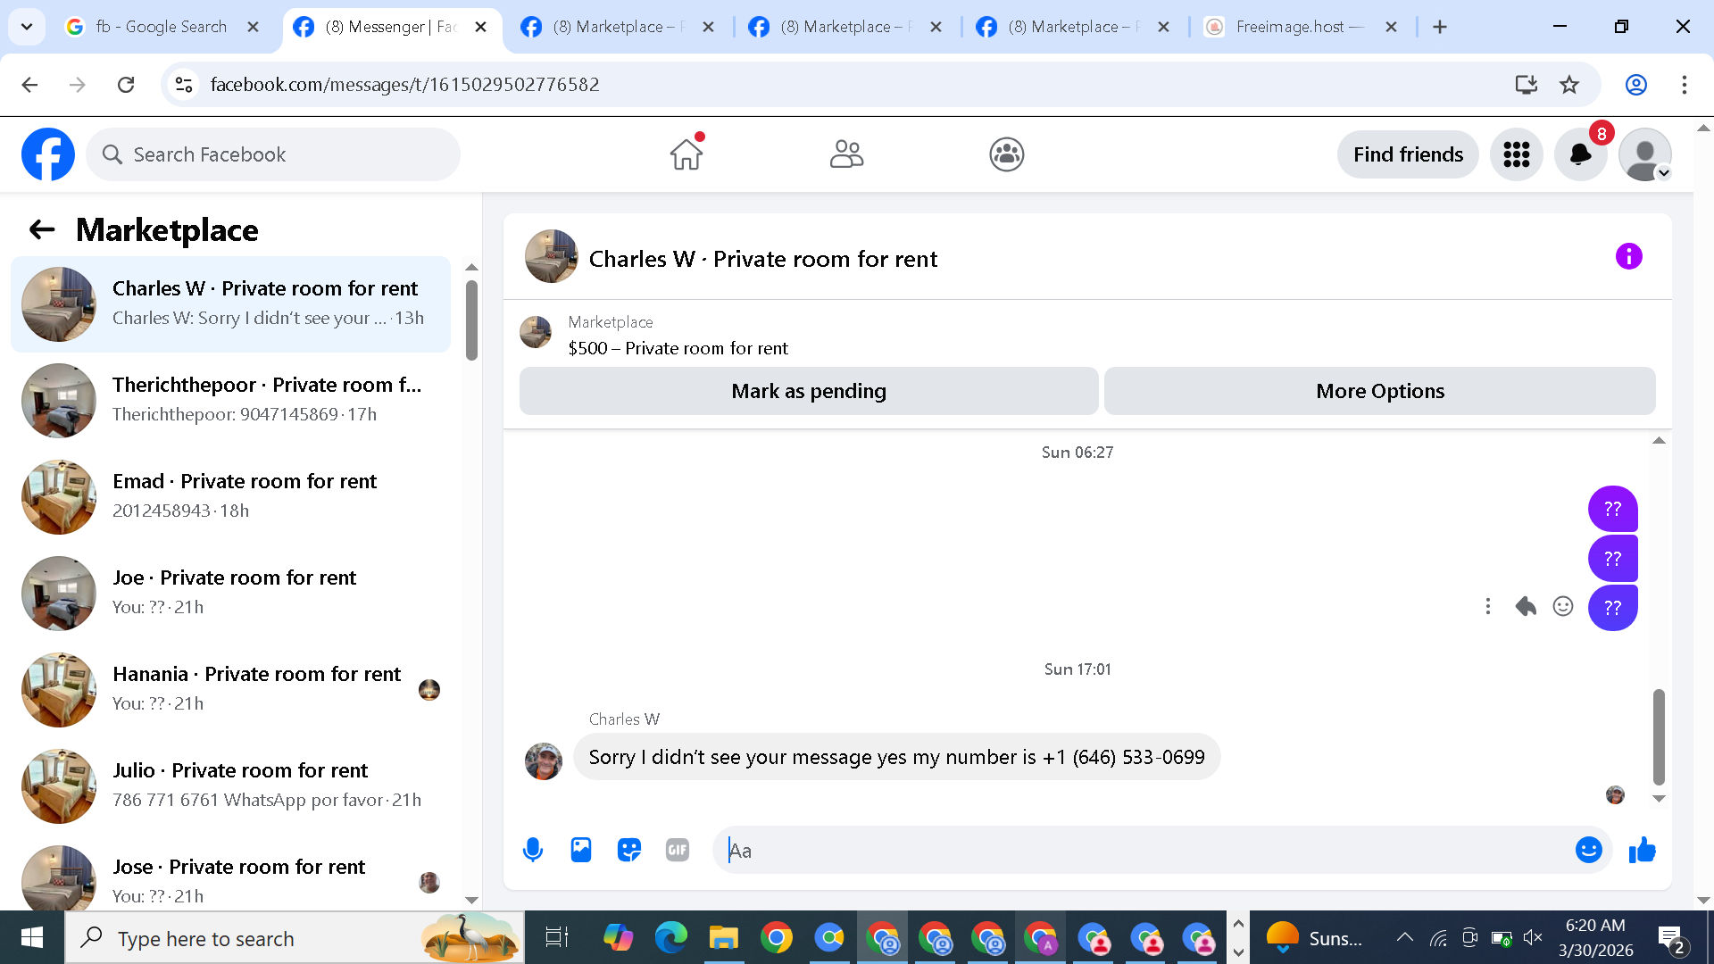1714x964 pixels.
Task: Open the GIF picker
Action: (678, 850)
